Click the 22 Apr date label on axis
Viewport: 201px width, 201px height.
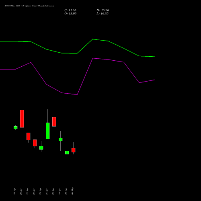[27, 191]
